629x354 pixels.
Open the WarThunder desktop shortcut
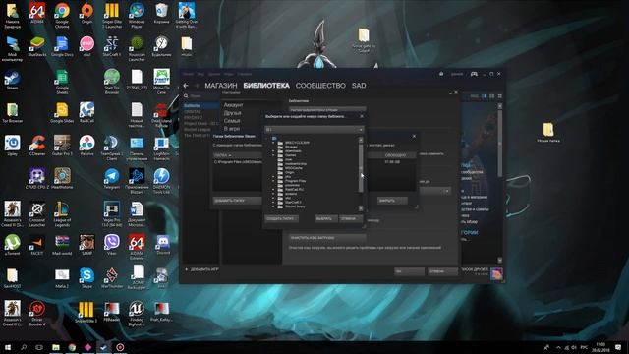[x=111, y=278]
